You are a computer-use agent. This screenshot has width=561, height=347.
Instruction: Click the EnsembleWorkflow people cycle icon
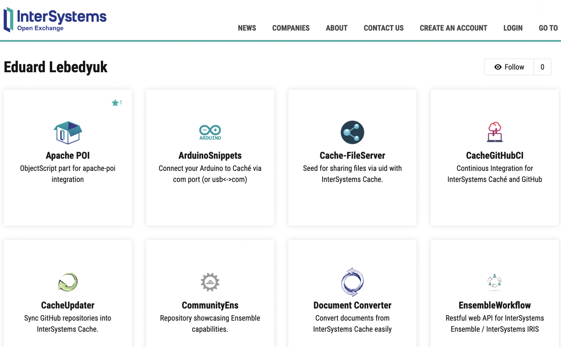[495, 282]
